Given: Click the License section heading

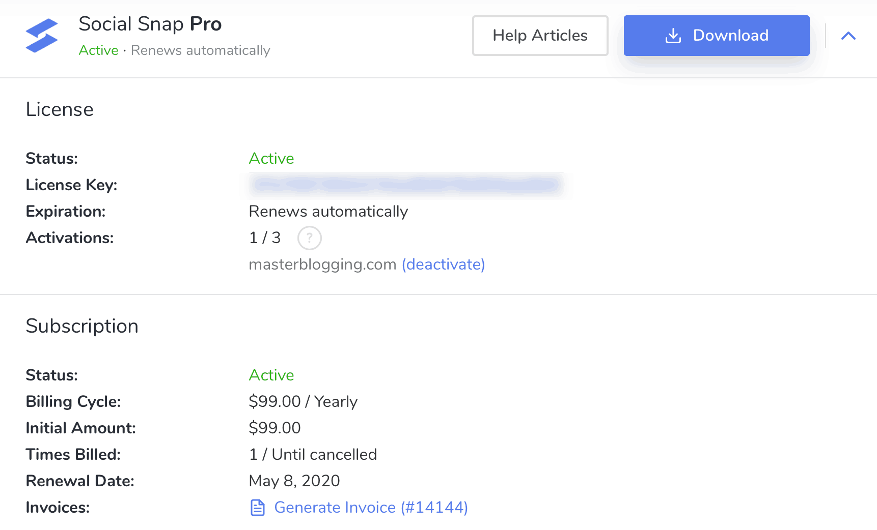Looking at the screenshot, I should coord(60,109).
